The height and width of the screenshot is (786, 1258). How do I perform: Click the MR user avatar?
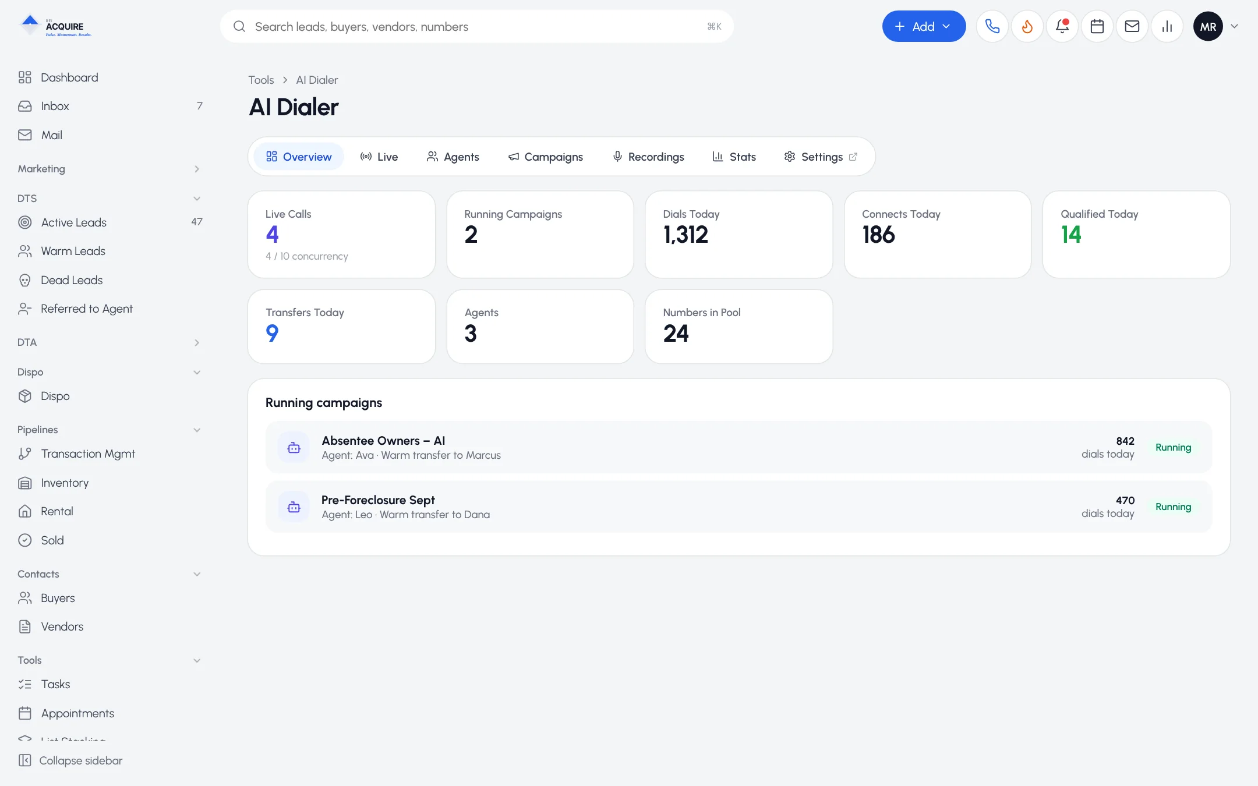click(x=1208, y=26)
